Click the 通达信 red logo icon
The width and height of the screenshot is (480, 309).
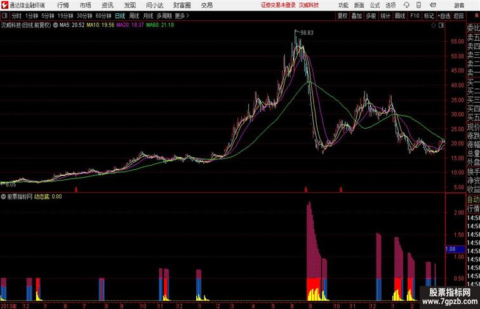(4, 5)
